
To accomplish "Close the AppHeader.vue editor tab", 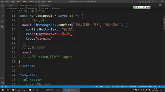I will [x=34, y=5].
